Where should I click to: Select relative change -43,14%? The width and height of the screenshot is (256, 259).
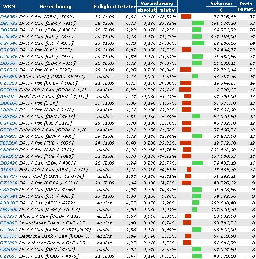coord(167,90)
